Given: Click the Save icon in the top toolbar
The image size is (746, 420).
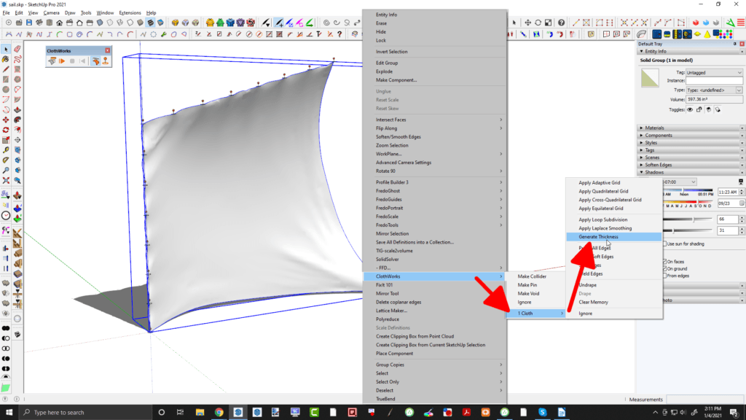Looking at the screenshot, I should click(x=29, y=23).
